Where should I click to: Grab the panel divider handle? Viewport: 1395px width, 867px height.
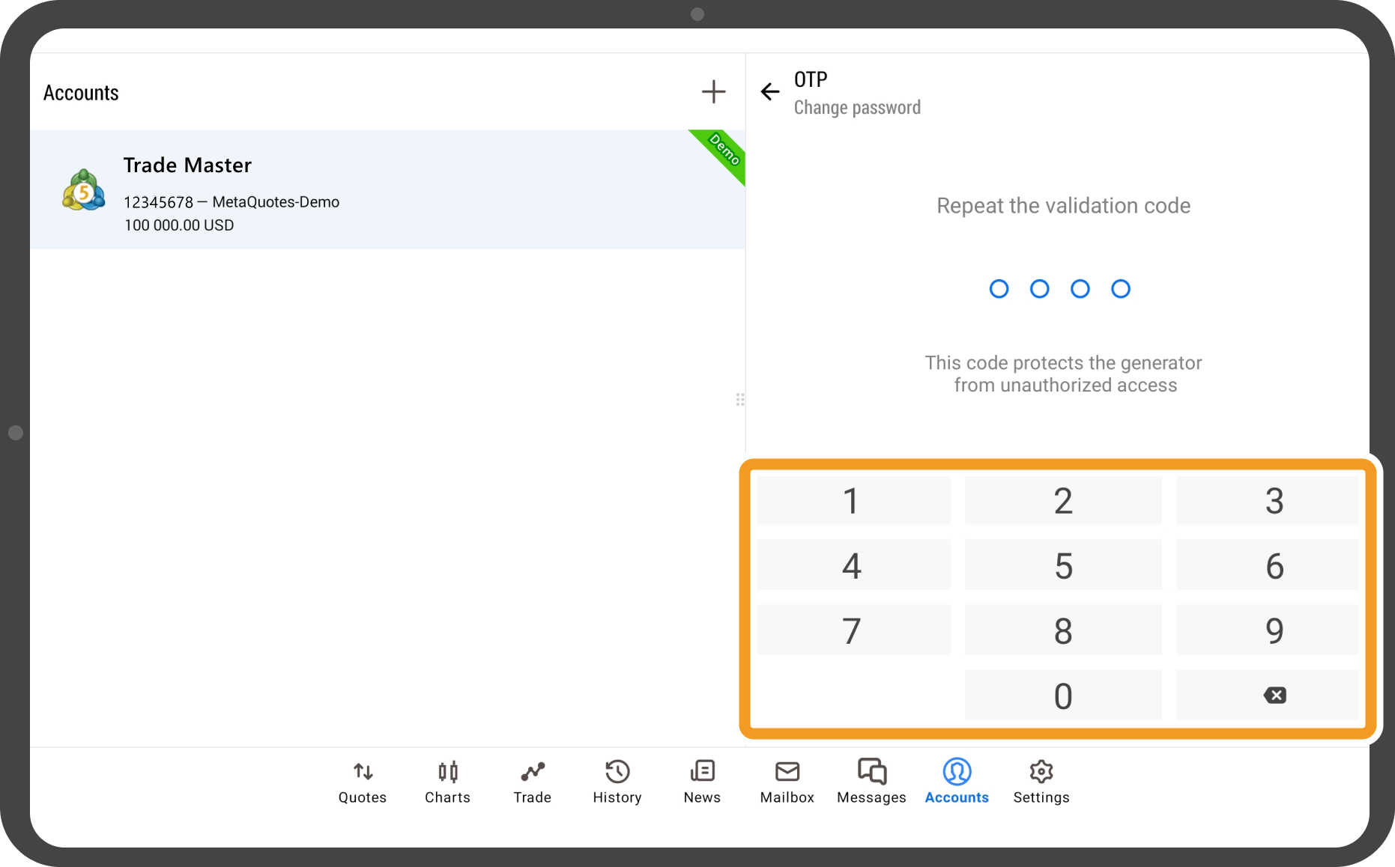click(x=740, y=400)
